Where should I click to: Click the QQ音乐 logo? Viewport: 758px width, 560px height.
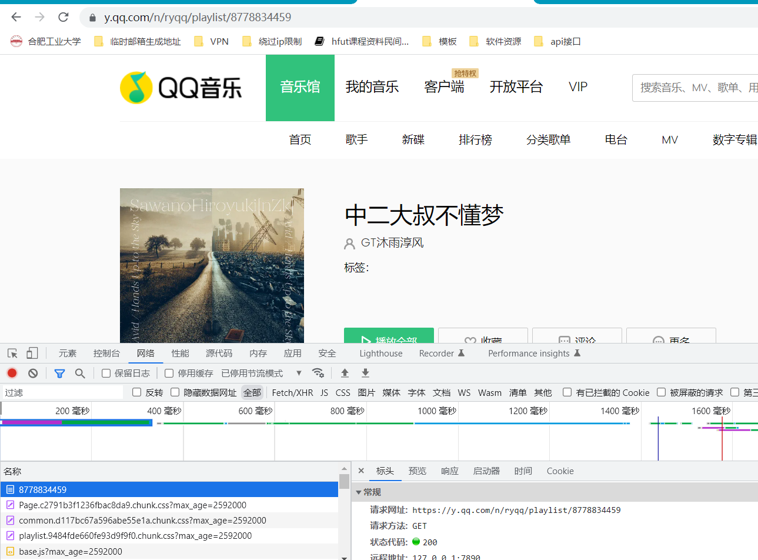coord(180,87)
